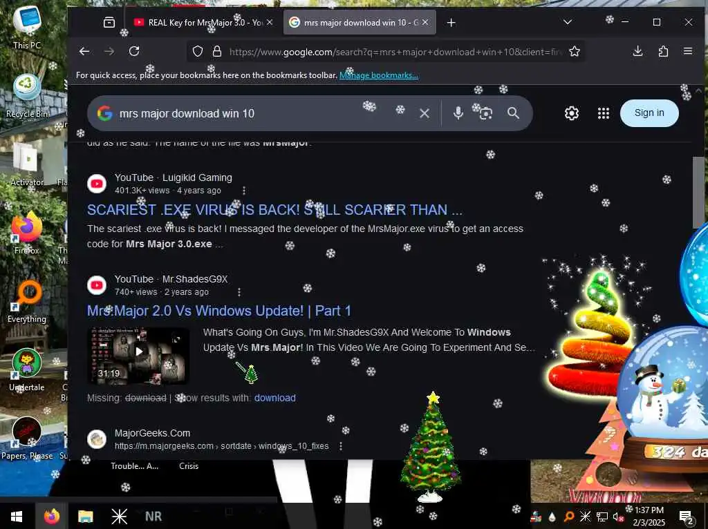Select the Papers, Please desktop shortcut
The height and width of the screenshot is (529, 708).
27,439
